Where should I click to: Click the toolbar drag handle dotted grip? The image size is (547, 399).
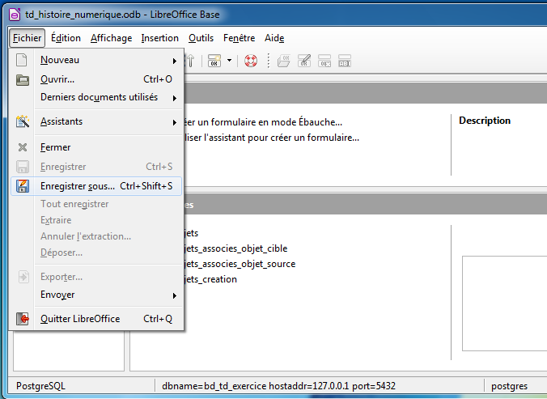(269, 61)
